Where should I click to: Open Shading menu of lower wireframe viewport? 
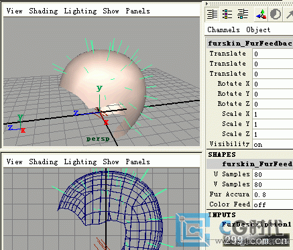click(x=44, y=162)
